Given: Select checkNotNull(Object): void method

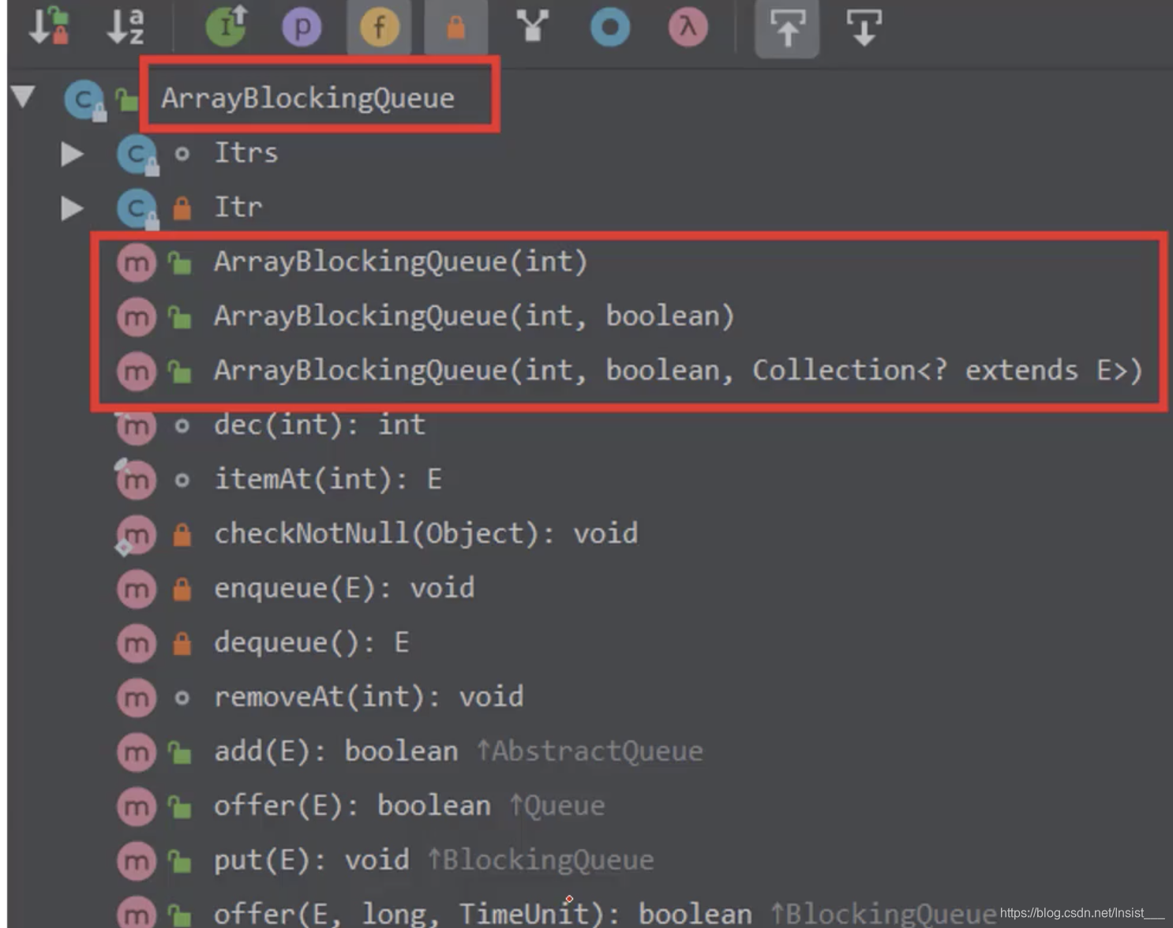Looking at the screenshot, I should point(425,533).
